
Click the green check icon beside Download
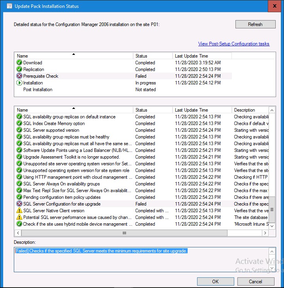coord(19,63)
